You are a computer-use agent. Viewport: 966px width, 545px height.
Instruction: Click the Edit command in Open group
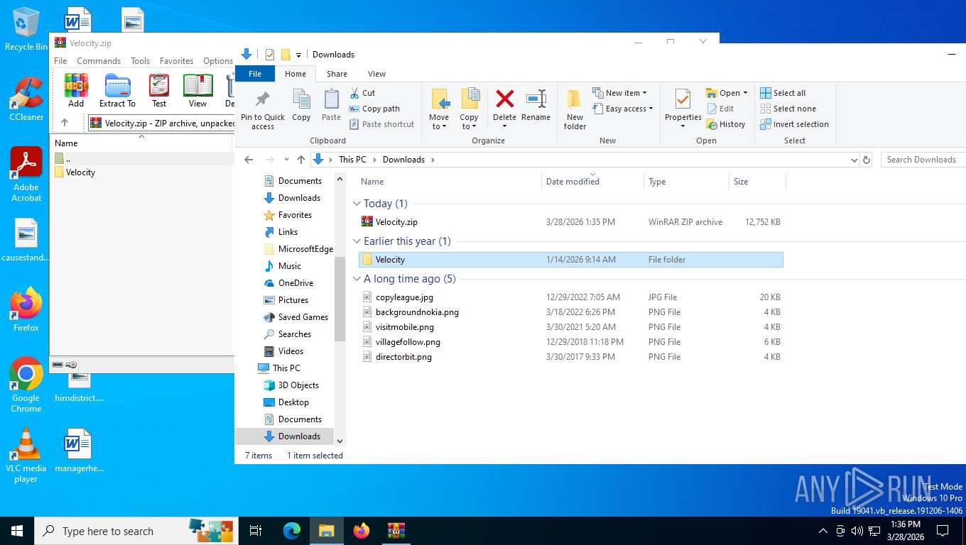pos(720,109)
